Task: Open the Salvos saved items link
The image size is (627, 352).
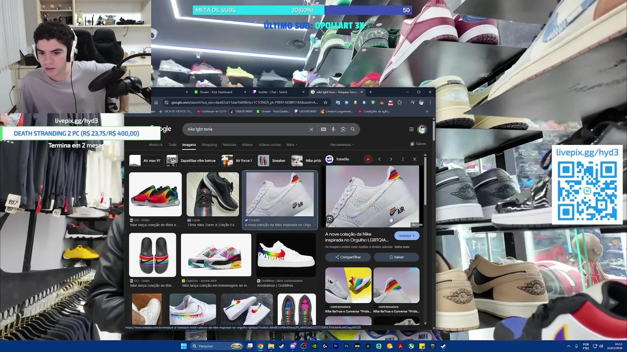Action: 418,144
